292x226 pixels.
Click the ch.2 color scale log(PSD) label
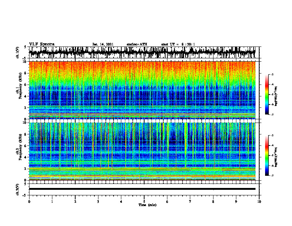[x=276, y=157]
